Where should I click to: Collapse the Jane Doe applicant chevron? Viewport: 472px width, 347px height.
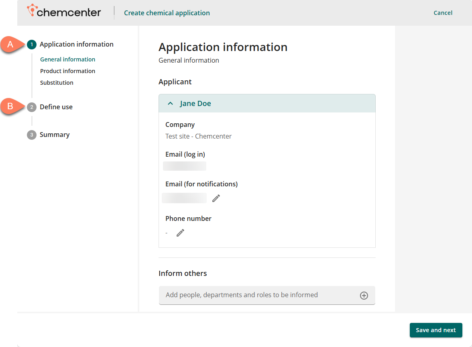(171, 104)
